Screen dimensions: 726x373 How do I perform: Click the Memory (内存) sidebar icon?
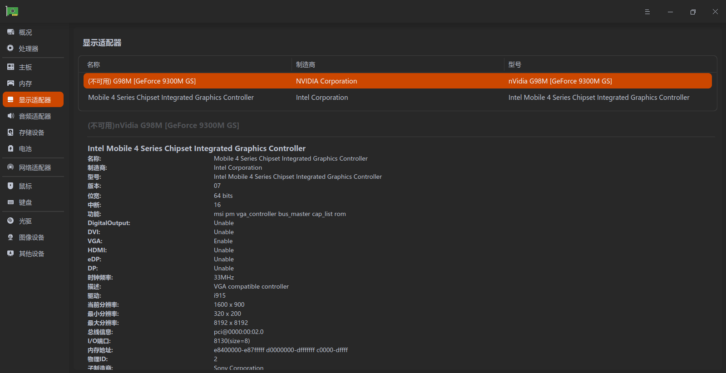(10, 83)
